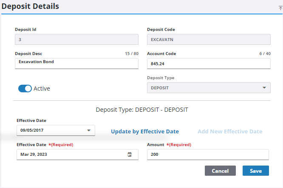Click the Deposit Code field showing EXCAVATN

(208, 39)
